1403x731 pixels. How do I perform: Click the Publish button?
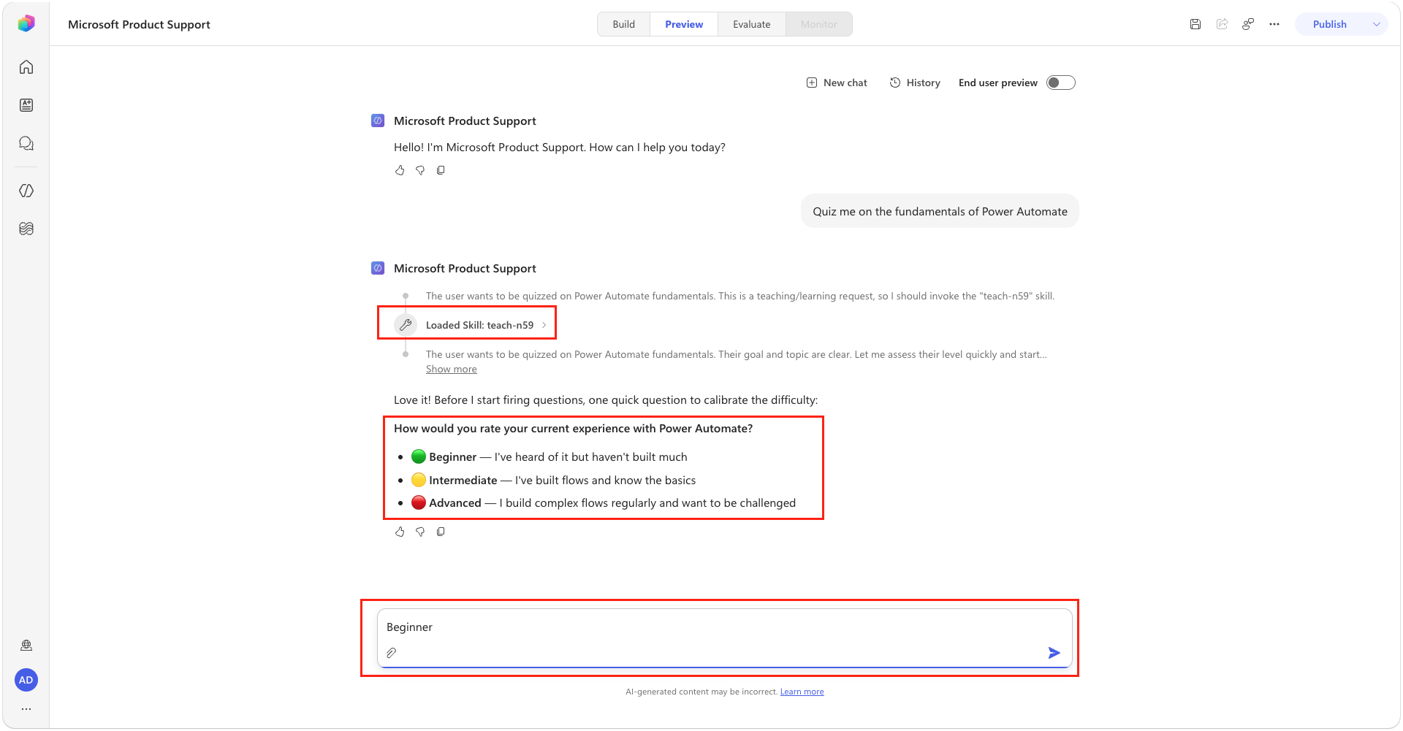pyautogui.click(x=1329, y=24)
